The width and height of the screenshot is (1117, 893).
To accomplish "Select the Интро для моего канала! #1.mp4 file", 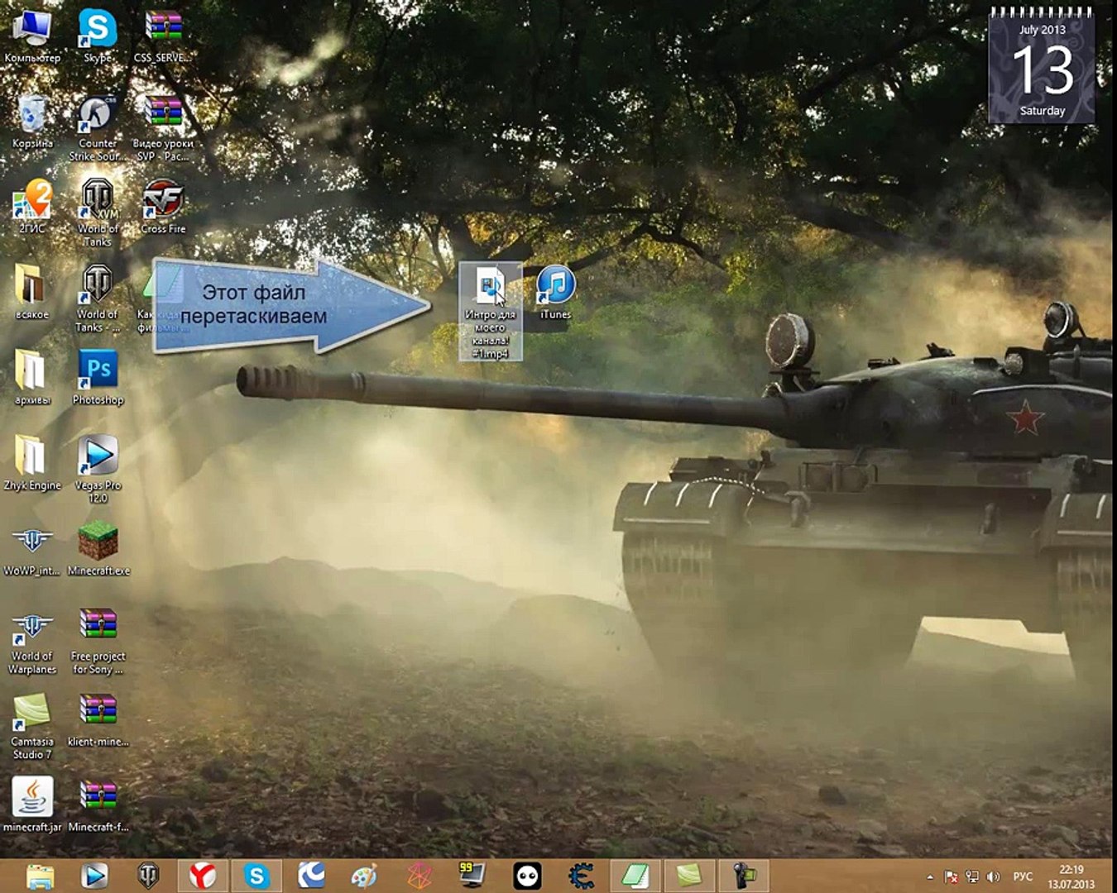I will (491, 312).
